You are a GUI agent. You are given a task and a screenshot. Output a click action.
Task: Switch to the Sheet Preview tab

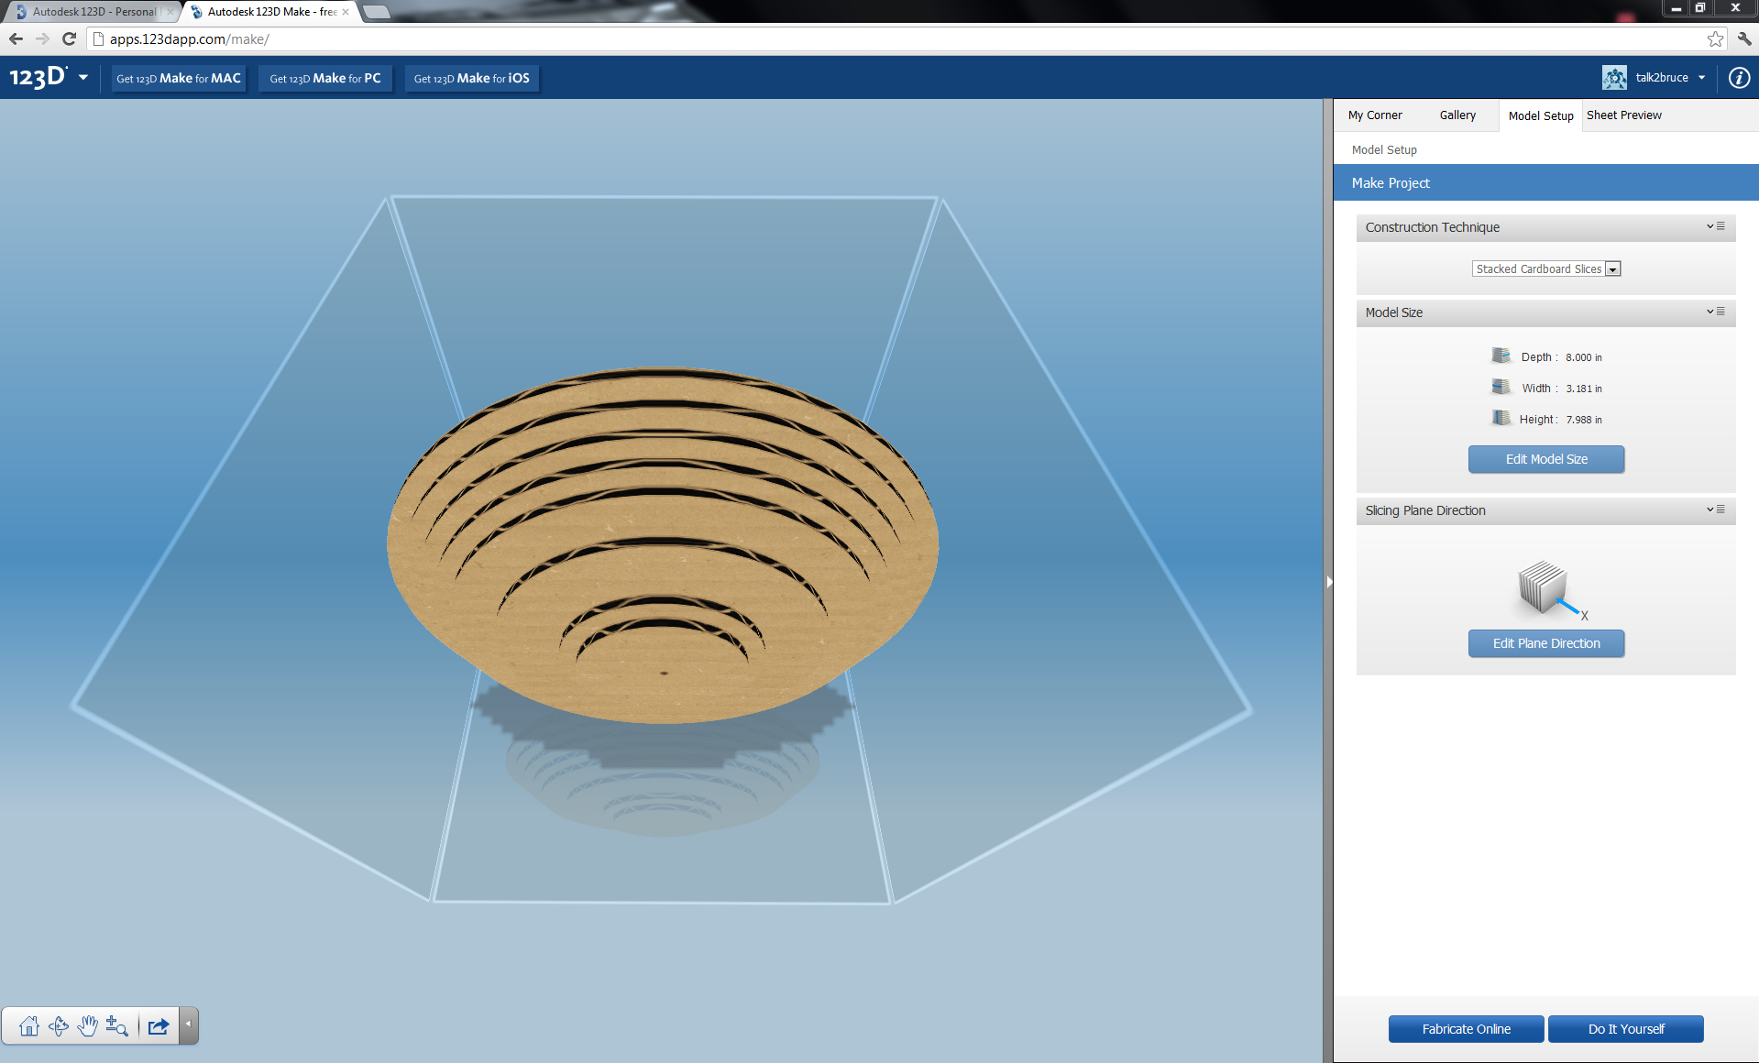[x=1623, y=115]
